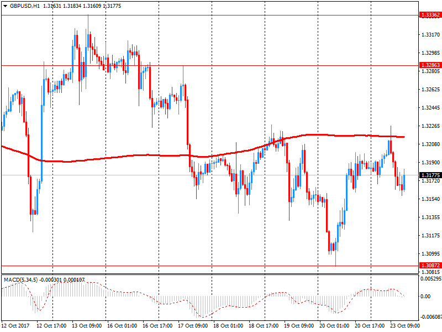
Task: Select the thick red moving average line
Action: click(203, 157)
